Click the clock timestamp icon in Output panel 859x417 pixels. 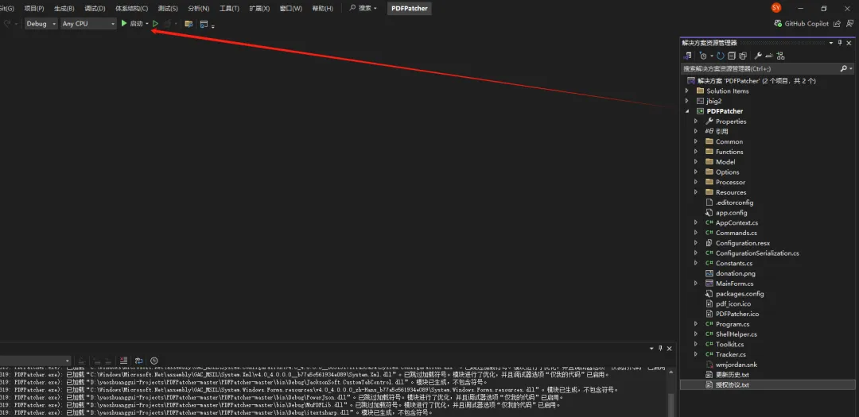click(154, 361)
